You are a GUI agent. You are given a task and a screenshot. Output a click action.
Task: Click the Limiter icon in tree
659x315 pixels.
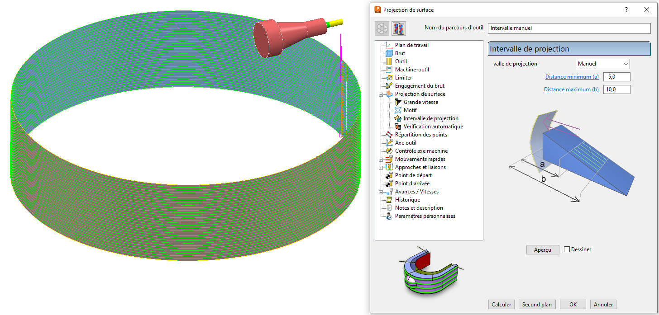coord(389,78)
